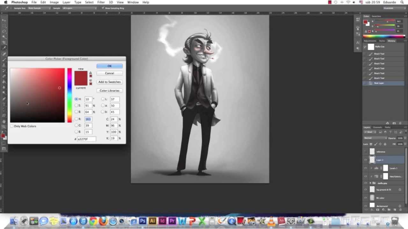The width and height of the screenshot is (408, 229).
Task: Toggle Show Sampling Ring checkbox
Action: coord(103,8)
